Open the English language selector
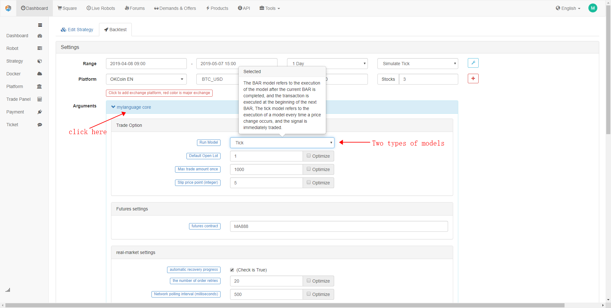This screenshot has height=308, width=611. pos(568,8)
